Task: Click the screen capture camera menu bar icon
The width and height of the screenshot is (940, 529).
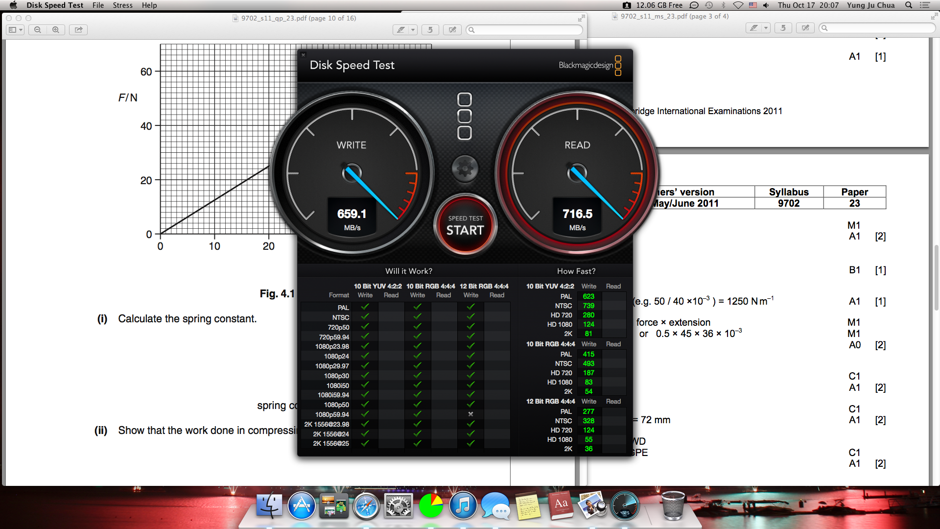Action: click(x=627, y=5)
